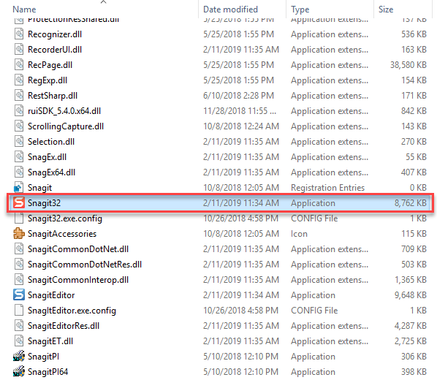437x380 pixels.
Task: Click the 4,287 KB size of SnagitEditorRes.dll
Action: (411, 326)
